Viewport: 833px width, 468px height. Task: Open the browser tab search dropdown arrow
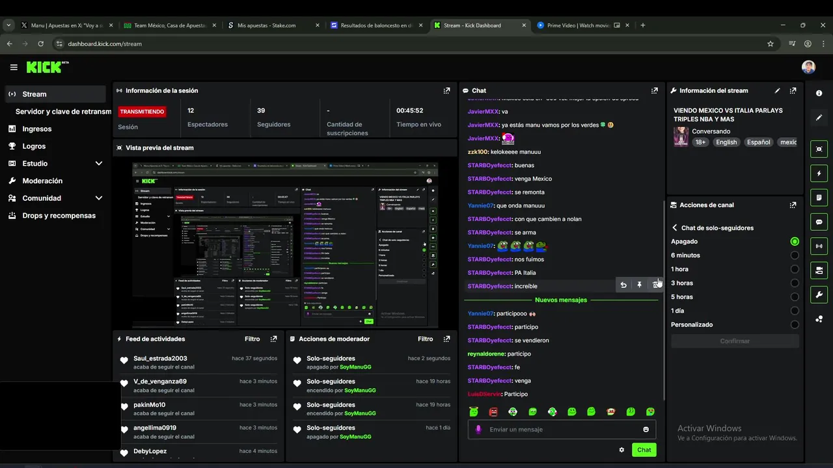[x=8, y=25]
